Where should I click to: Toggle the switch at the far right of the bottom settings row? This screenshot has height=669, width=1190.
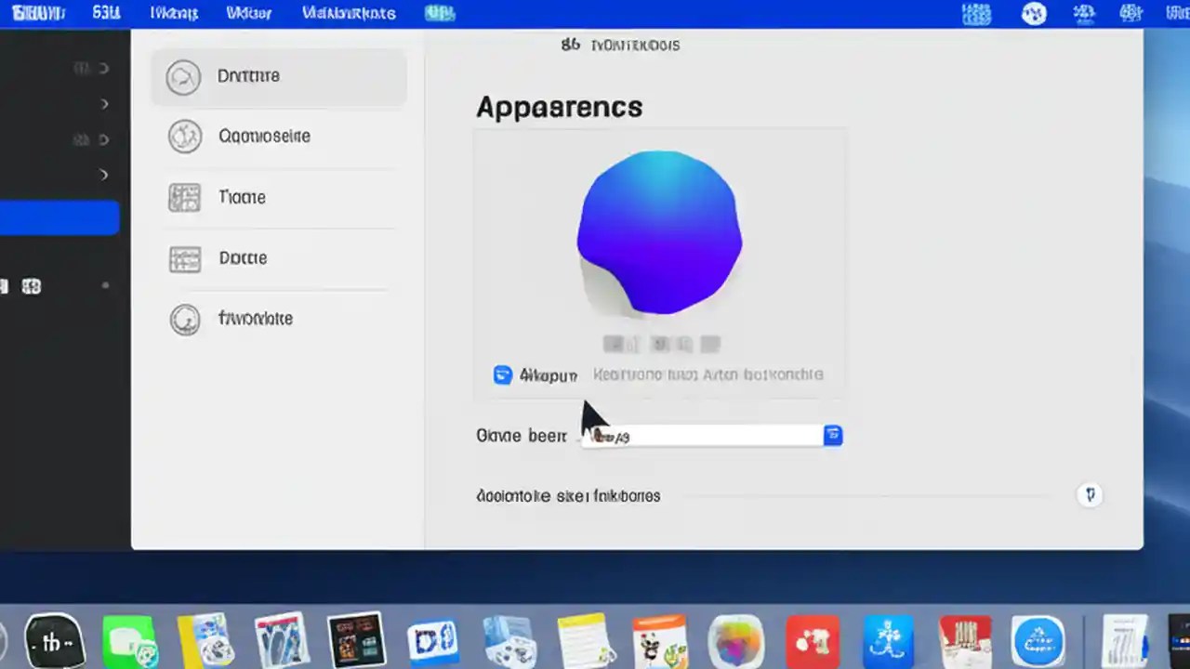click(1090, 495)
